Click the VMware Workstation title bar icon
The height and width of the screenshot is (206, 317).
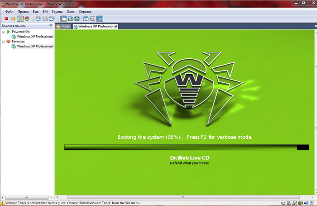(x=2, y=4)
